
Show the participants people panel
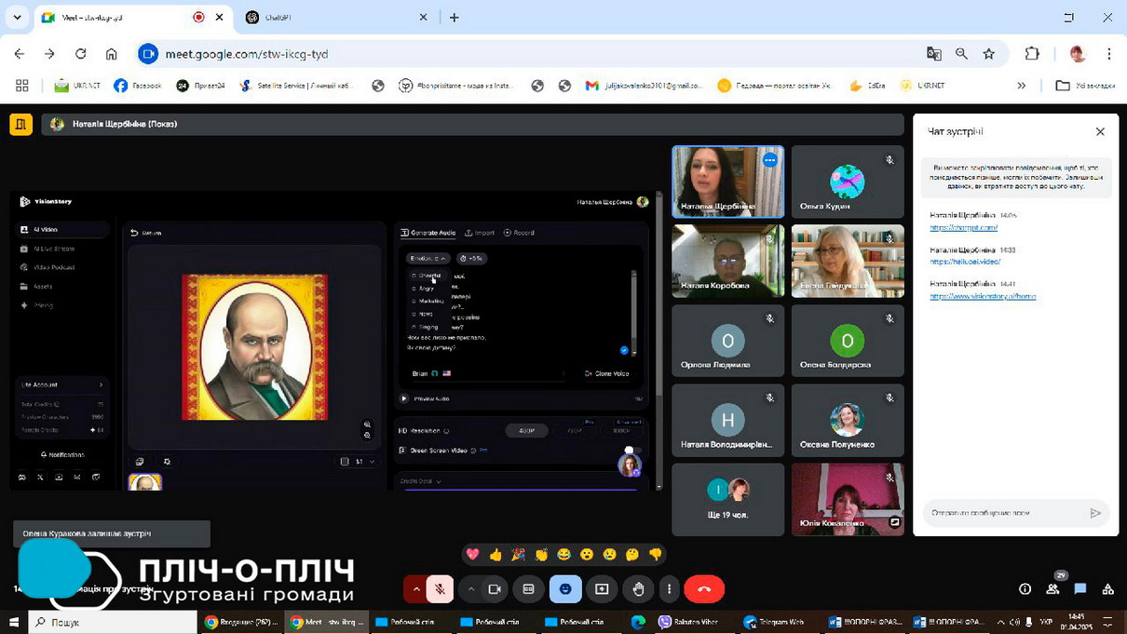tap(1052, 589)
